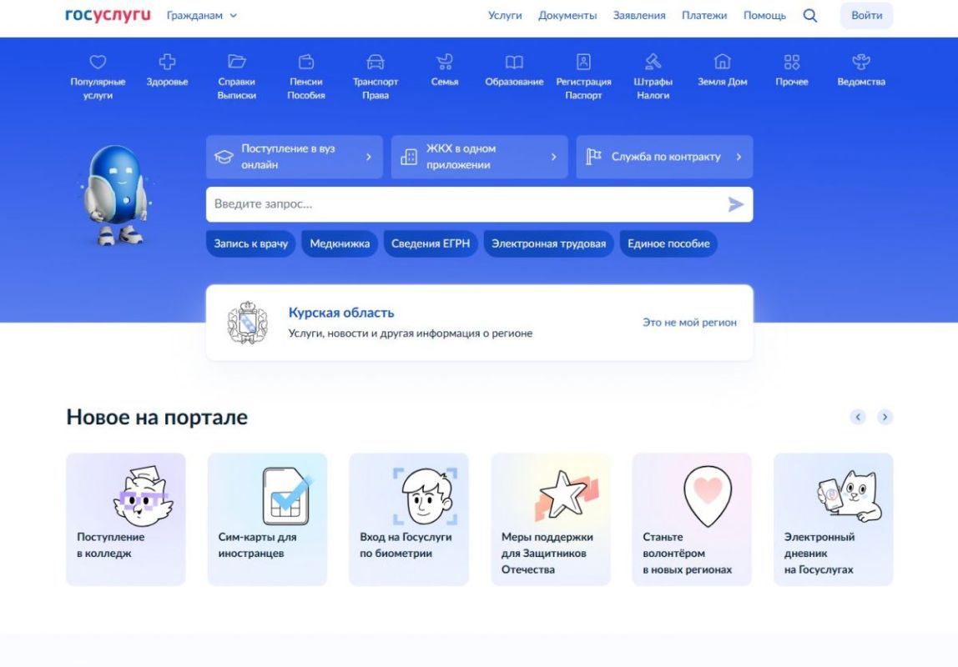Click the graduation cap icon for university admission
This screenshot has height=667, width=958.
[224, 157]
